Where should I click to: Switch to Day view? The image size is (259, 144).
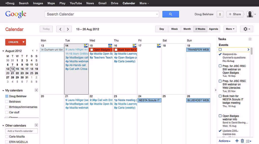pyautogui.click(x=162, y=29)
